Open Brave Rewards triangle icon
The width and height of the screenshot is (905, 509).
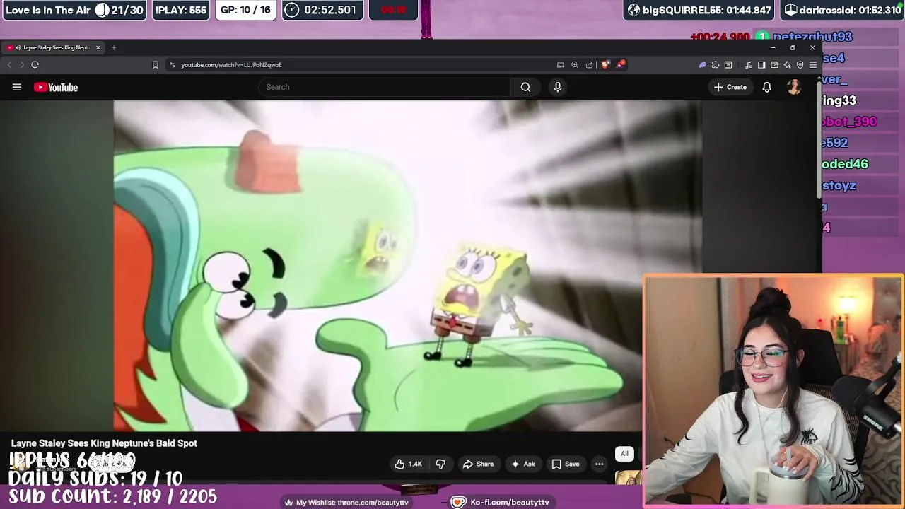(620, 64)
